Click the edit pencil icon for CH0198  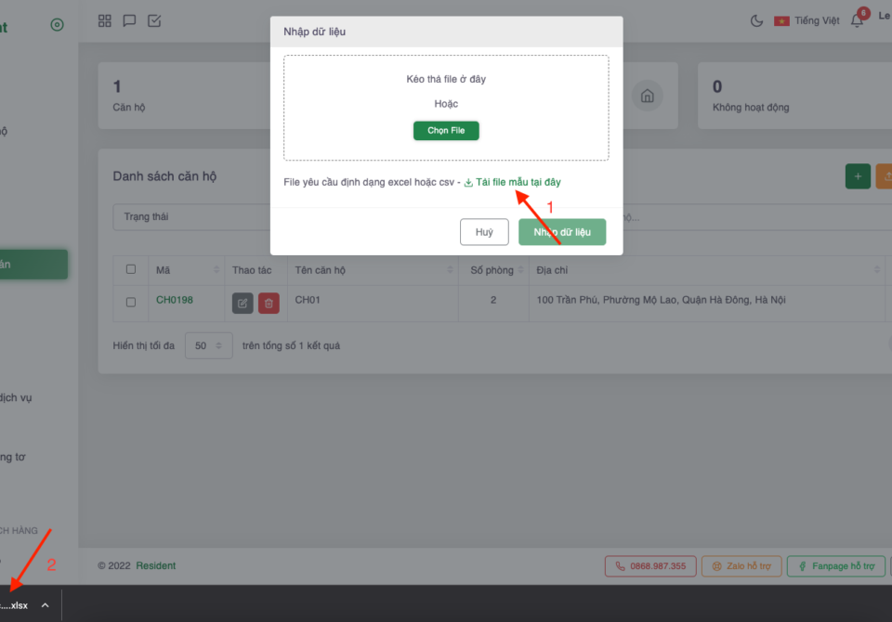243,302
